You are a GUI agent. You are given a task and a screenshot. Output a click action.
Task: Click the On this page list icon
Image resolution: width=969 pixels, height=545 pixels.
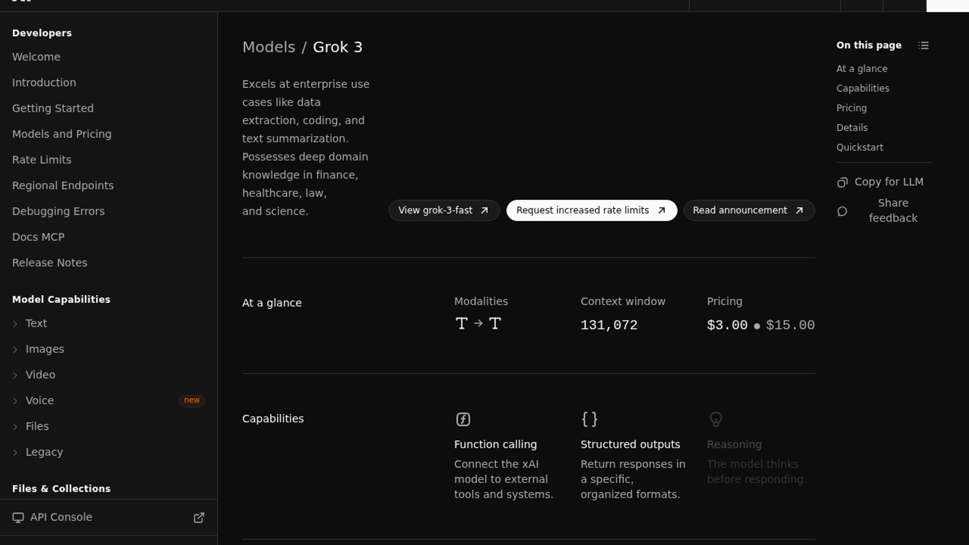[923, 45]
